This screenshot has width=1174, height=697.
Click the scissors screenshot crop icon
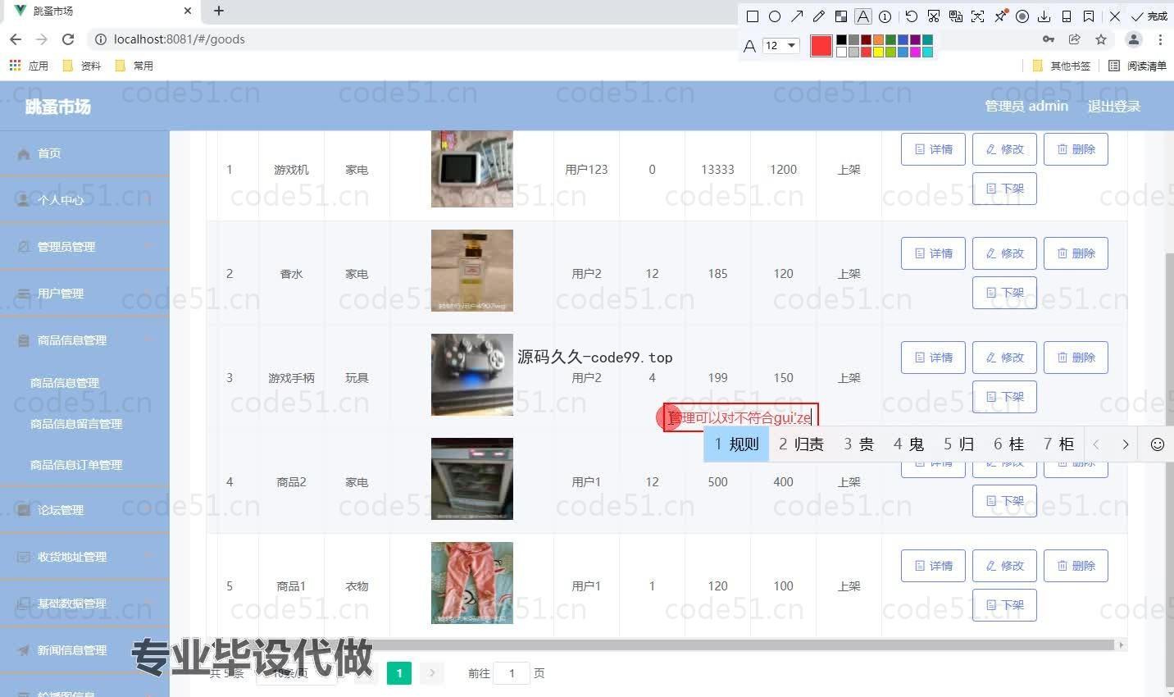tap(934, 16)
